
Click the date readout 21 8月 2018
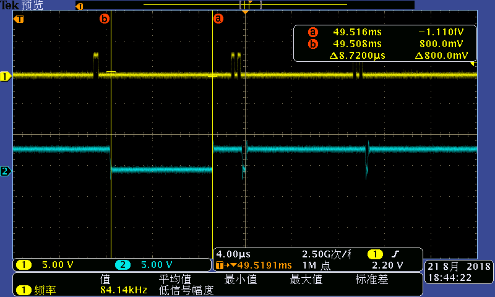458,267
